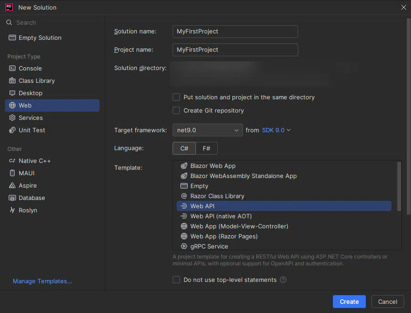The height and width of the screenshot is (313, 411).
Task: Switch language to F#
Action: (206, 148)
